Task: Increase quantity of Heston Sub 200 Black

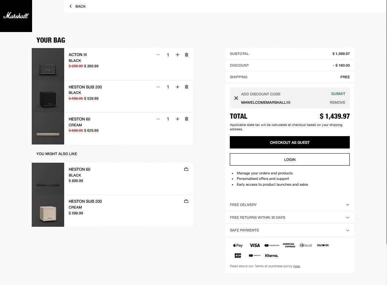Action: [178, 87]
